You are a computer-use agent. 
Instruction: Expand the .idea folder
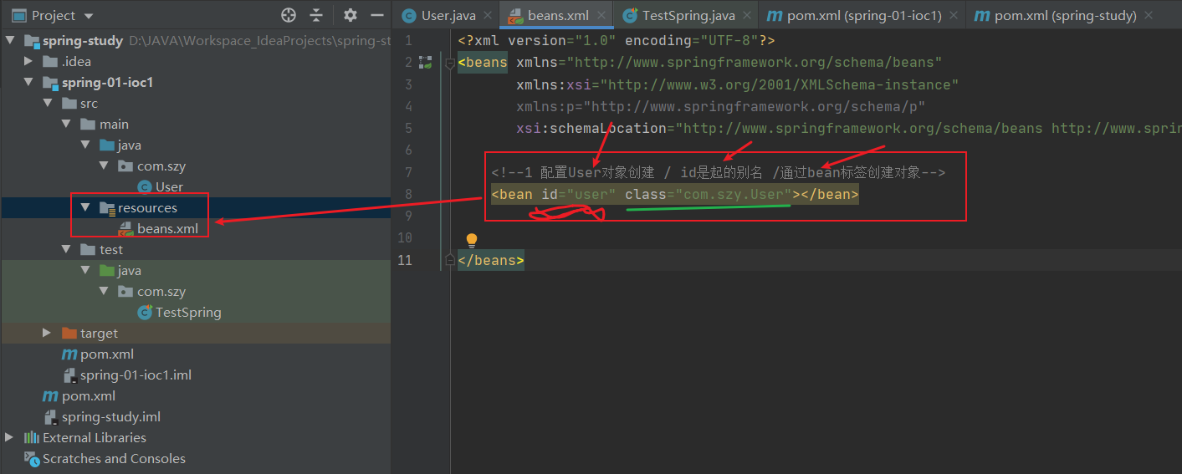point(28,61)
